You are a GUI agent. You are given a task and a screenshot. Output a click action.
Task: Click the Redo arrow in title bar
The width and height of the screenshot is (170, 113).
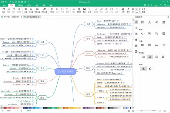[x=10, y=2]
